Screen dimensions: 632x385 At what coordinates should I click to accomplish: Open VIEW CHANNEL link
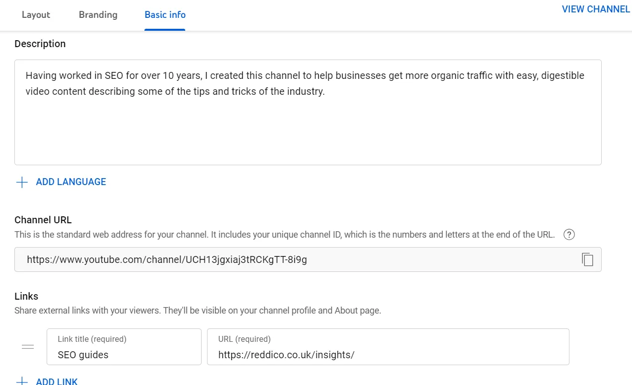click(x=596, y=9)
